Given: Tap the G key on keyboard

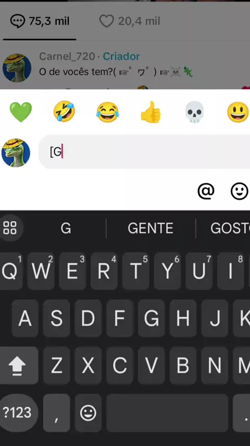Looking at the screenshot, I should pos(151,318).
